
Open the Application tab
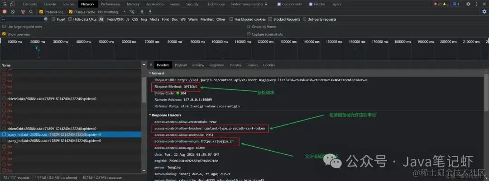point(155,4)
